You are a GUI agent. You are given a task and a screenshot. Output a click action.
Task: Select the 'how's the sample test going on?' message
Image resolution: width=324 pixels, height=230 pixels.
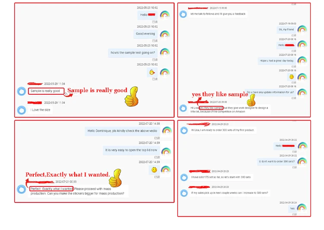(133, 53)
